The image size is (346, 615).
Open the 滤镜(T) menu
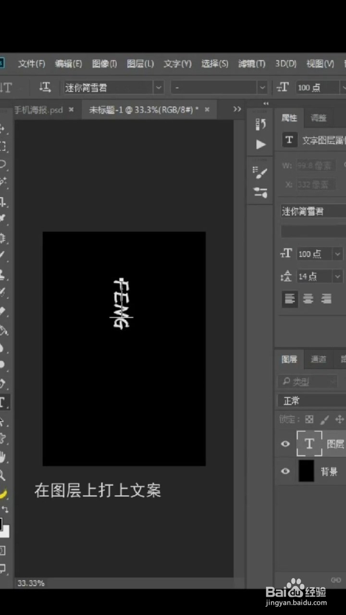pyautogui.click(x=251, y=63)
